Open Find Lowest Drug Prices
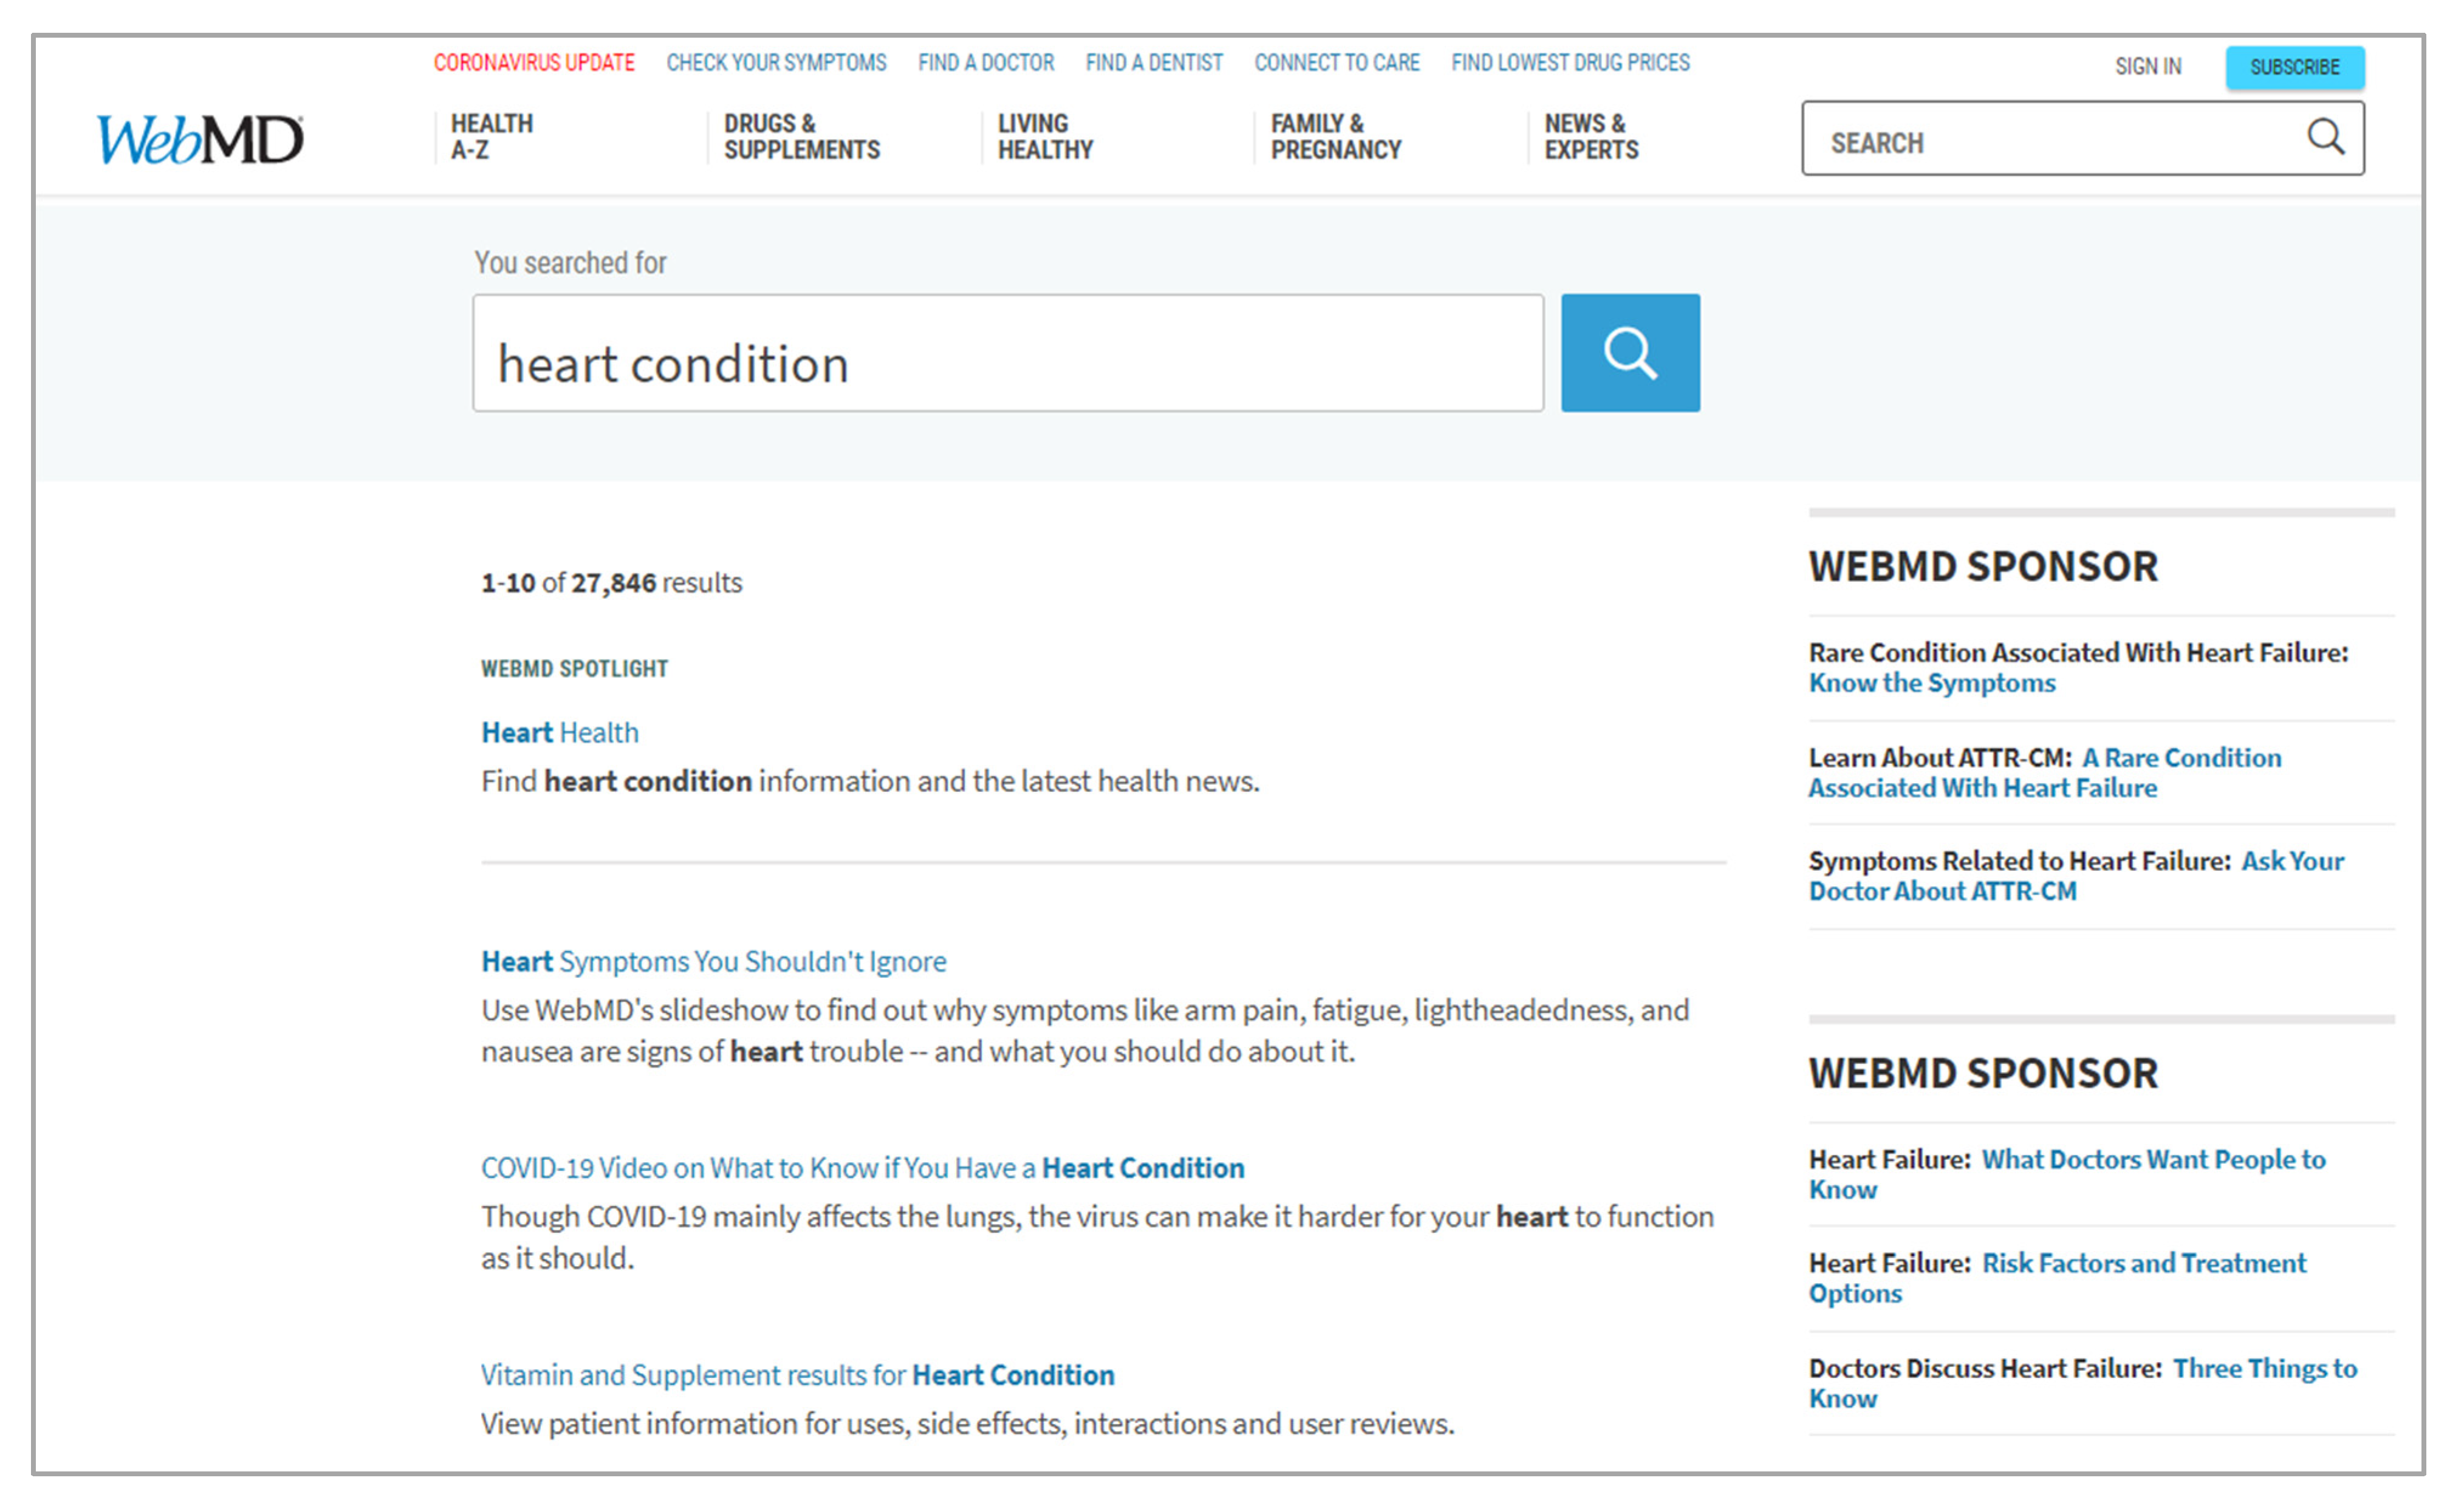The image size is (2464, 1503). 1570,63
